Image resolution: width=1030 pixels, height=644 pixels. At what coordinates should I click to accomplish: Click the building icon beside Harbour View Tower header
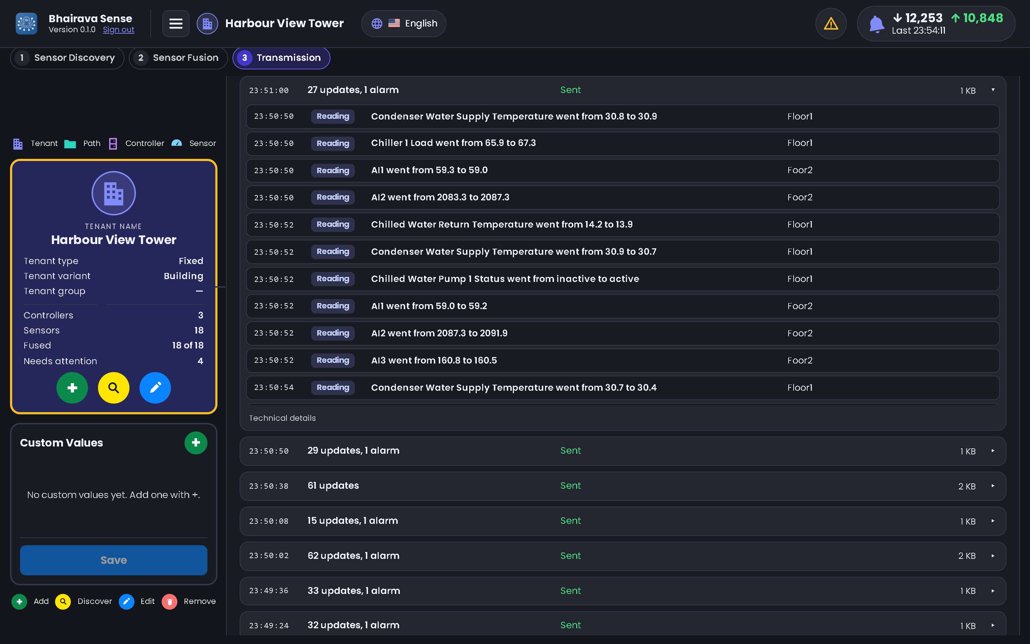207,23
